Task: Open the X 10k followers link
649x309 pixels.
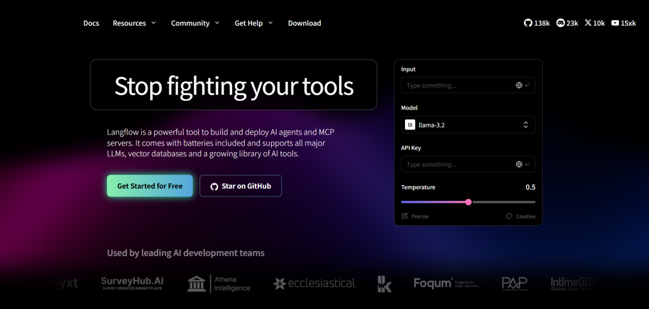Action: [x=595, y=23]
